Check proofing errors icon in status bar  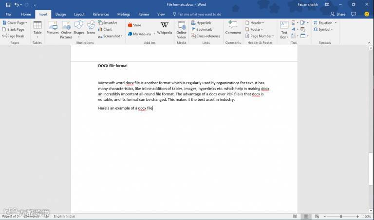pos(47,216)
